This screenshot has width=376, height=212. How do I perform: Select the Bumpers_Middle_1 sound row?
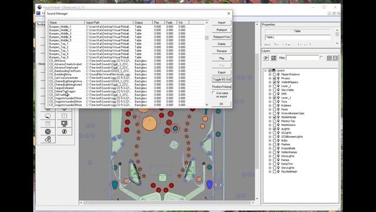[127, 26]
